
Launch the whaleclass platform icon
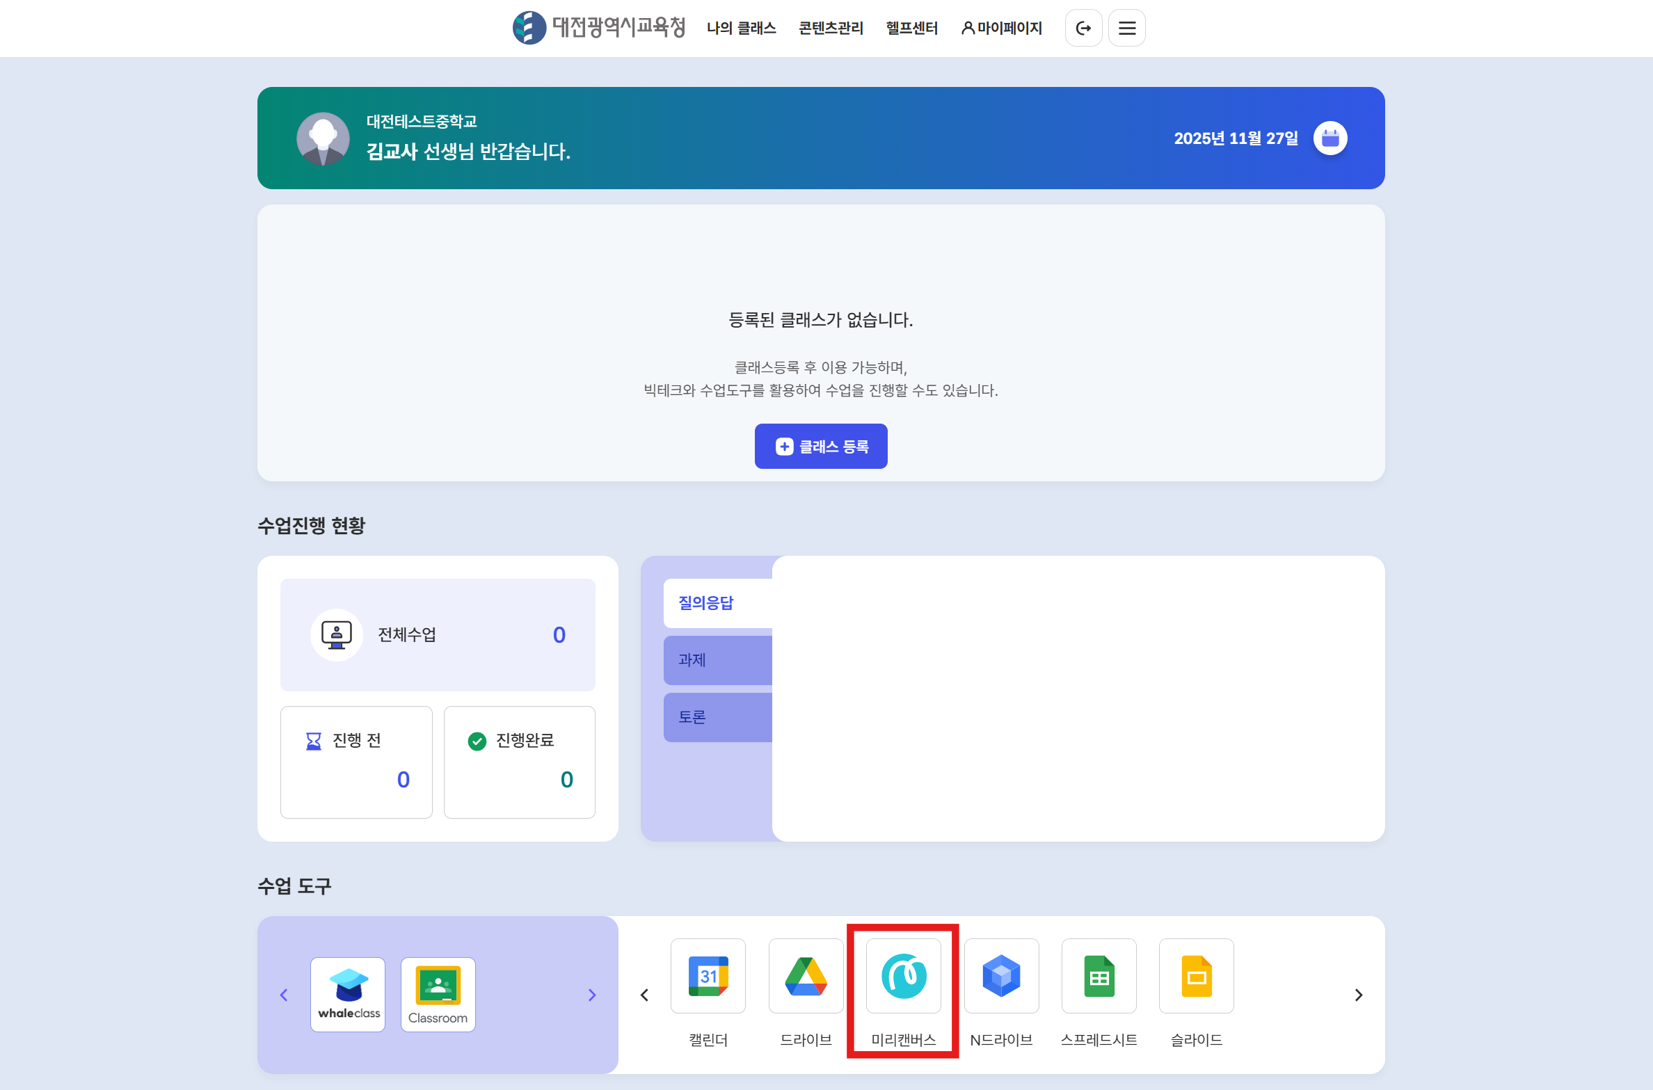348,994
